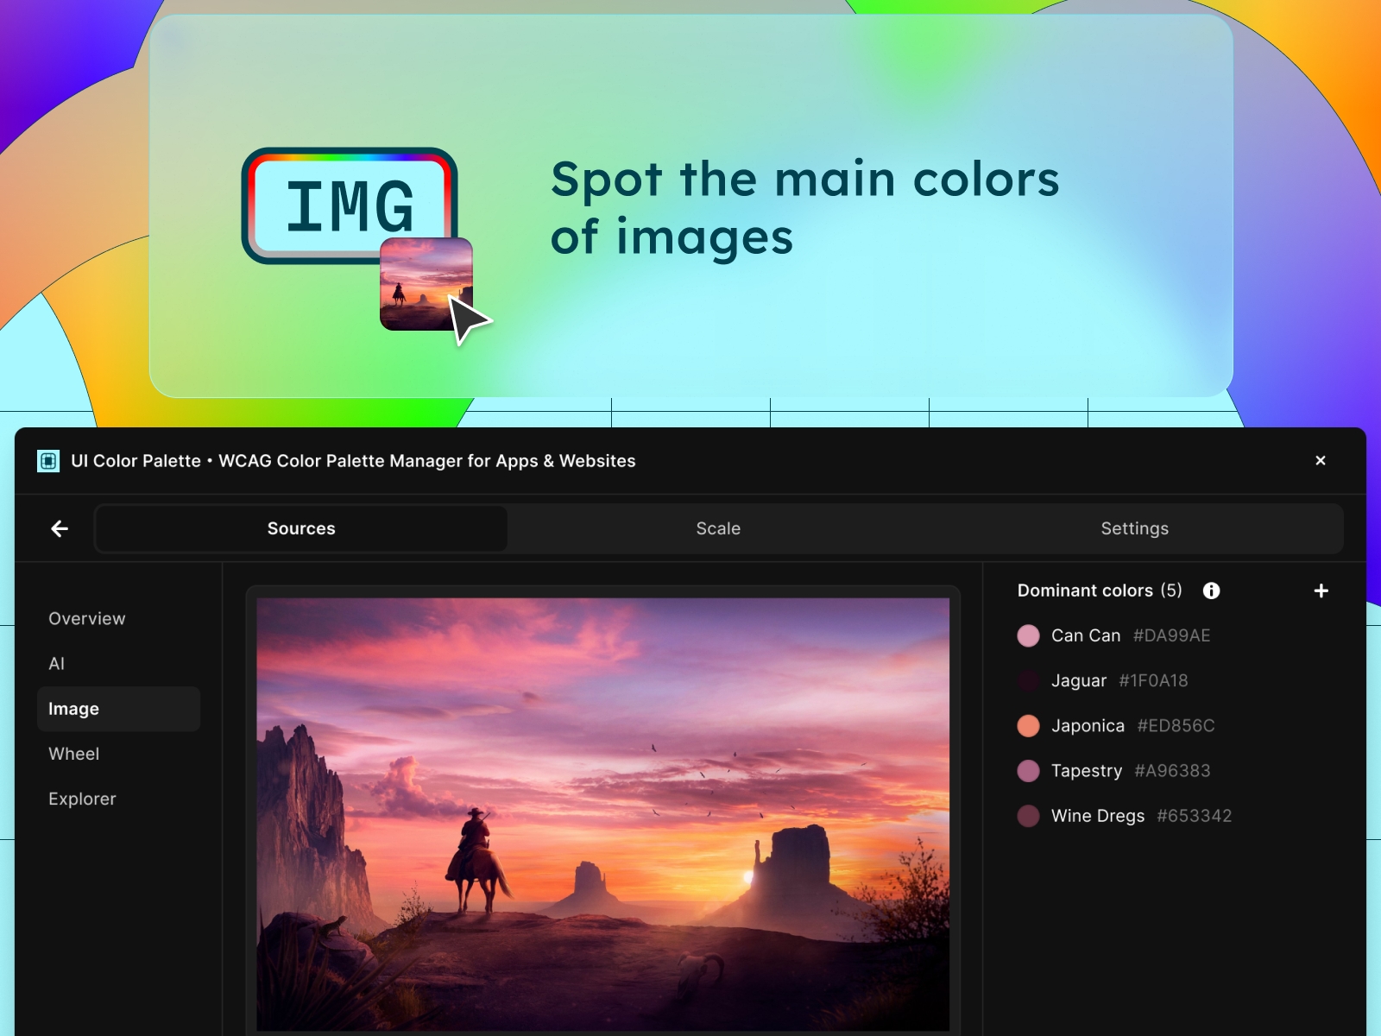
Task: Expand the Dominant colors list
Action: (1086, 591)
